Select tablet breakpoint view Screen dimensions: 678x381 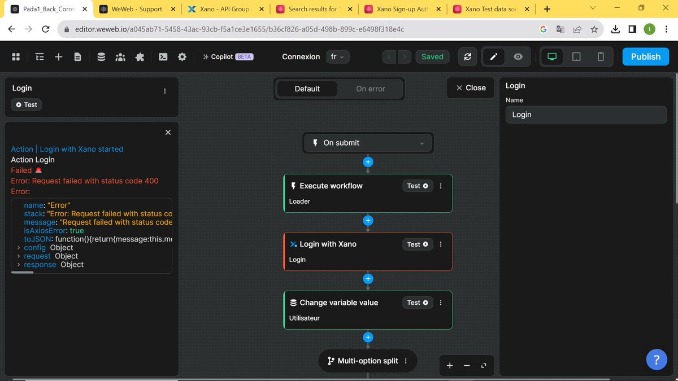(x=576, y=56)
